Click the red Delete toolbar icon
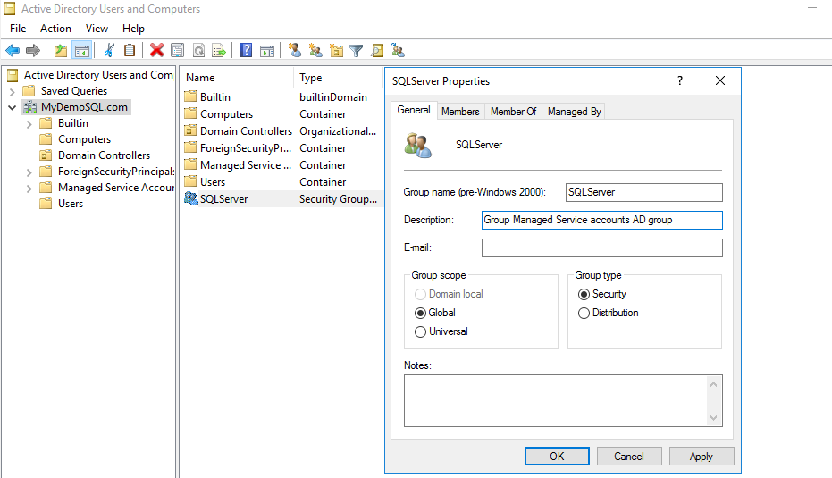 (x=156, y=51)
